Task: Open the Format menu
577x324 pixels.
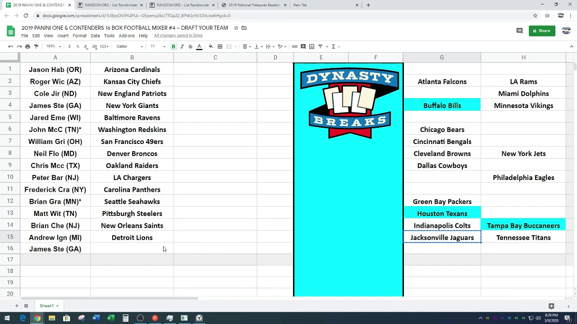Action: (79, 36)
